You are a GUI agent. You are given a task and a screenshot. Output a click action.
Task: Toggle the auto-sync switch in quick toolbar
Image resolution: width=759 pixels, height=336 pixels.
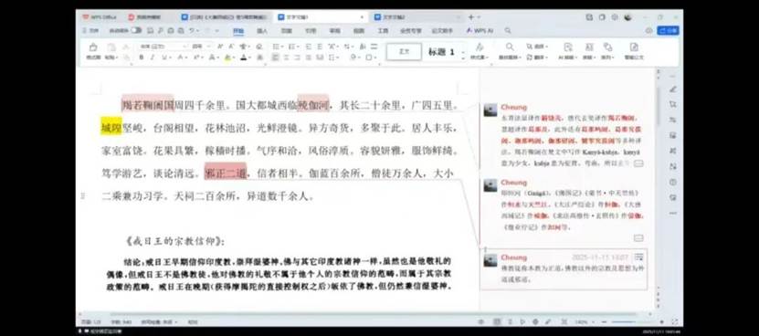136,30
